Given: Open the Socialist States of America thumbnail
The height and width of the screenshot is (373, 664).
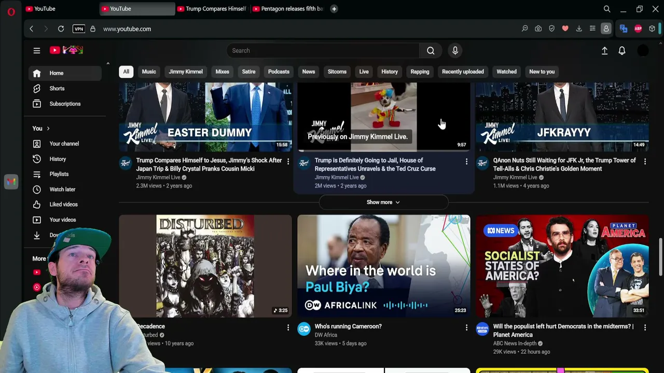Looking at the screenshot, I should point(562,266).
